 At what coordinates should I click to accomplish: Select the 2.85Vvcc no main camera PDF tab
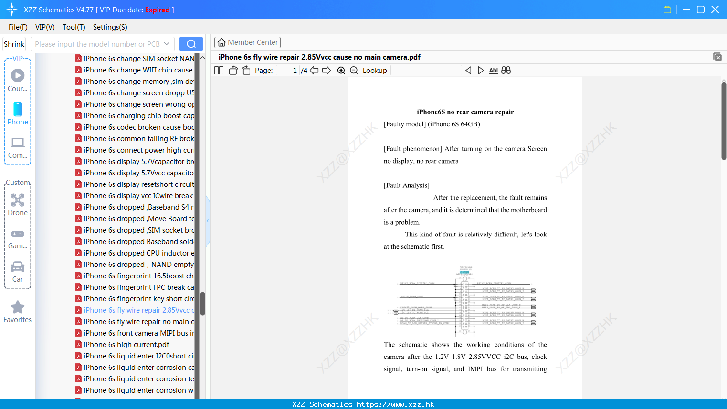pos(319,57)
